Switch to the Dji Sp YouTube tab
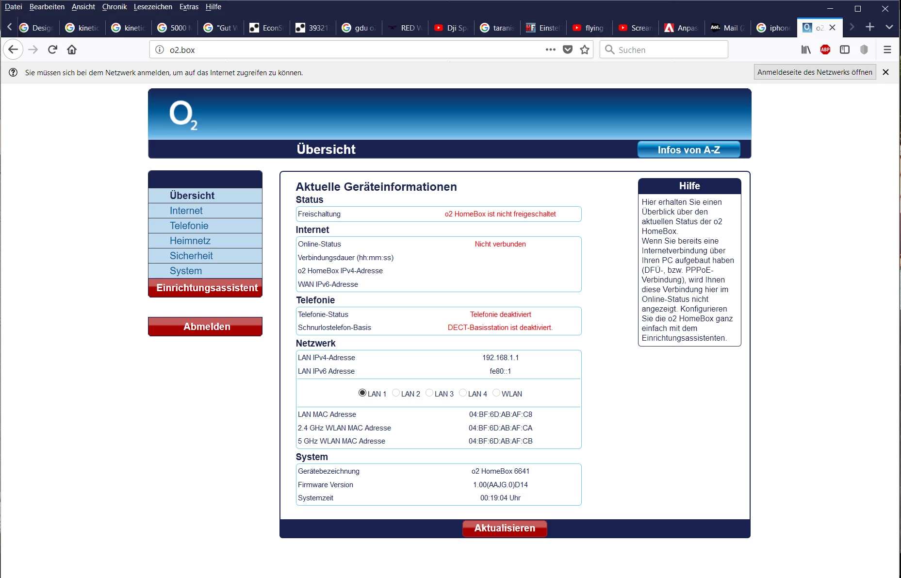Viewport: 901px width, 578px height. 451,28
